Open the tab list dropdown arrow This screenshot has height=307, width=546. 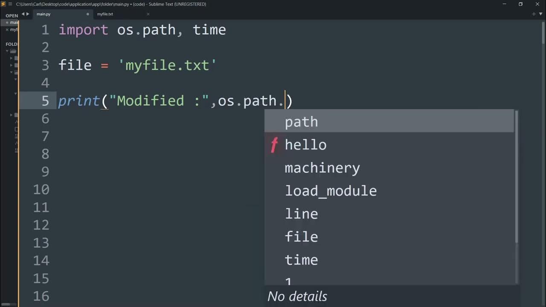coord(540,14)
